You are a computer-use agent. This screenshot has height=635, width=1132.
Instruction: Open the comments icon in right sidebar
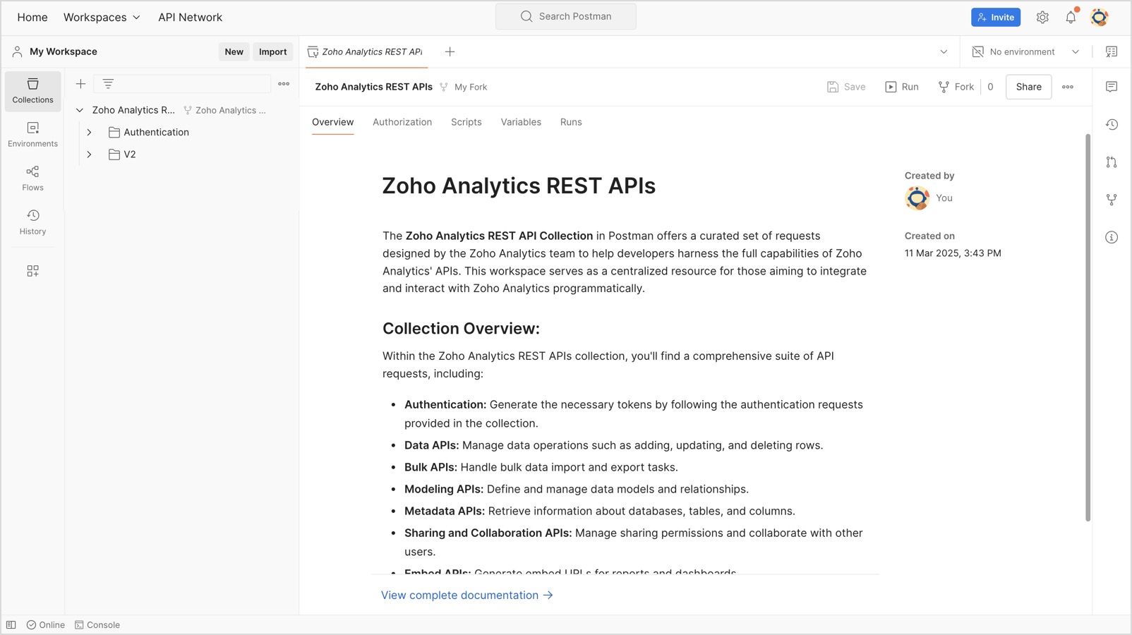click(1112, 87)
